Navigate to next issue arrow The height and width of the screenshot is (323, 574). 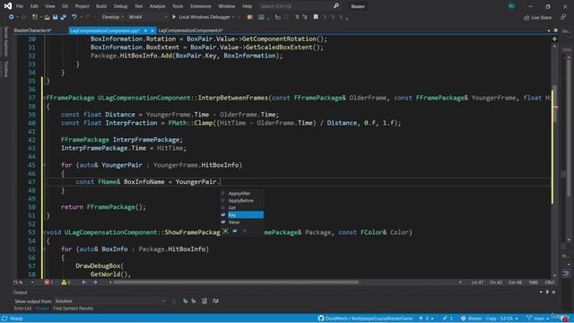point(95,283)
